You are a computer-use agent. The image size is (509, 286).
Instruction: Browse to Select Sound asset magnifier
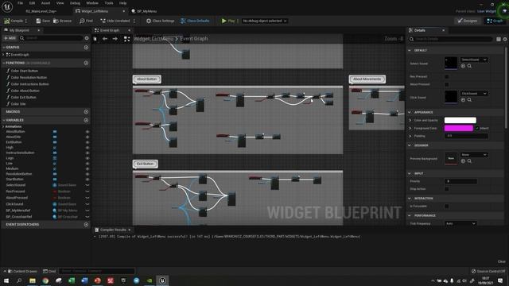click(x=469, y=66)
